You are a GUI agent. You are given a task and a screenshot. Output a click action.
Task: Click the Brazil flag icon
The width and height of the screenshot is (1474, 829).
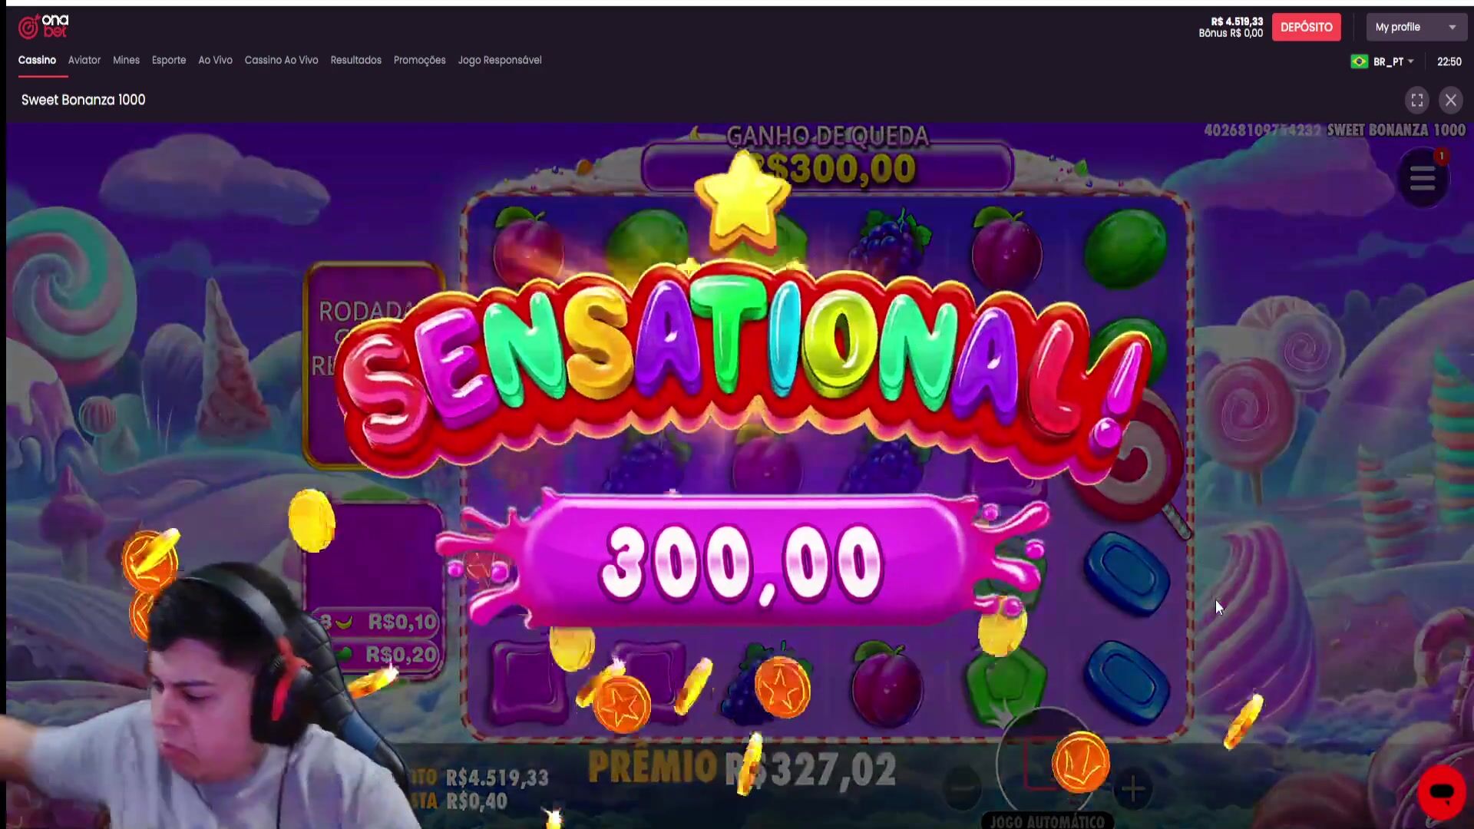point(1359,61)
